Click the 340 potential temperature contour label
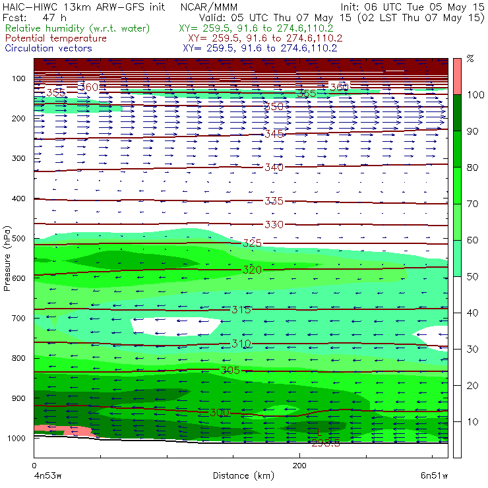The image size is (488, 488). click(274, 168)
